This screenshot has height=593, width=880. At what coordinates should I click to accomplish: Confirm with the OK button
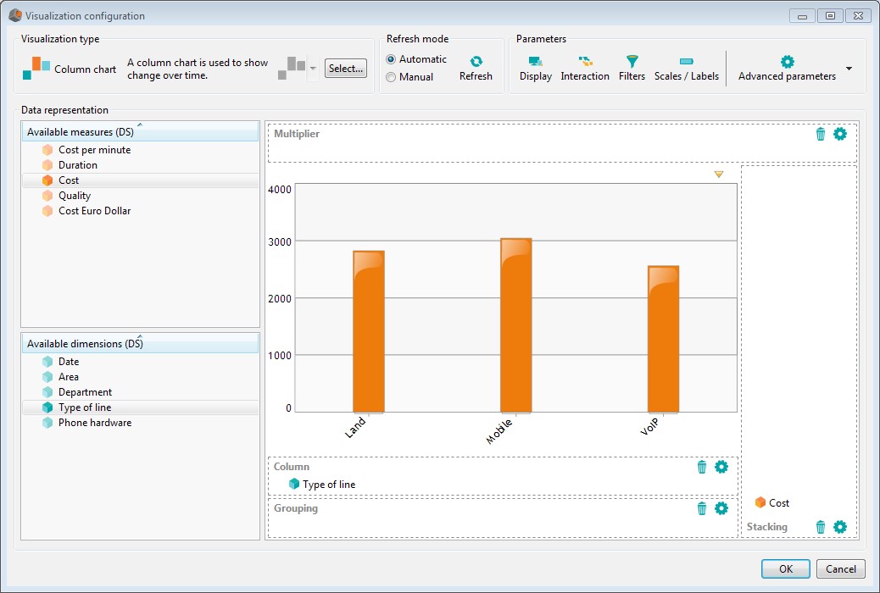(785, 568)
